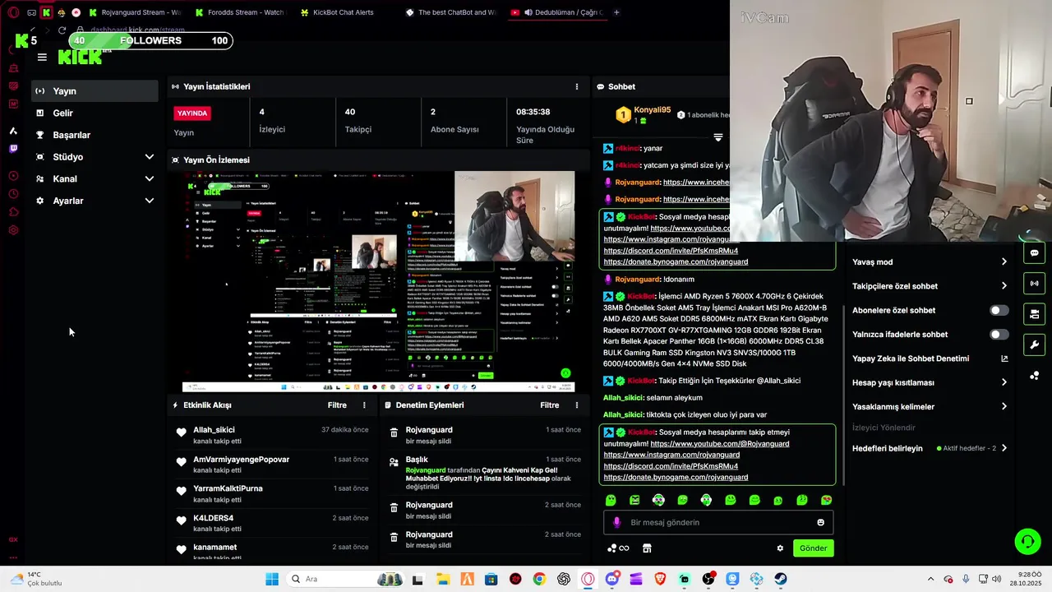Toggle Abonelere özel sohbet switch
The height and width of the screenshot is (592, 1052).
pyautogui.click(x=999, y=311)
